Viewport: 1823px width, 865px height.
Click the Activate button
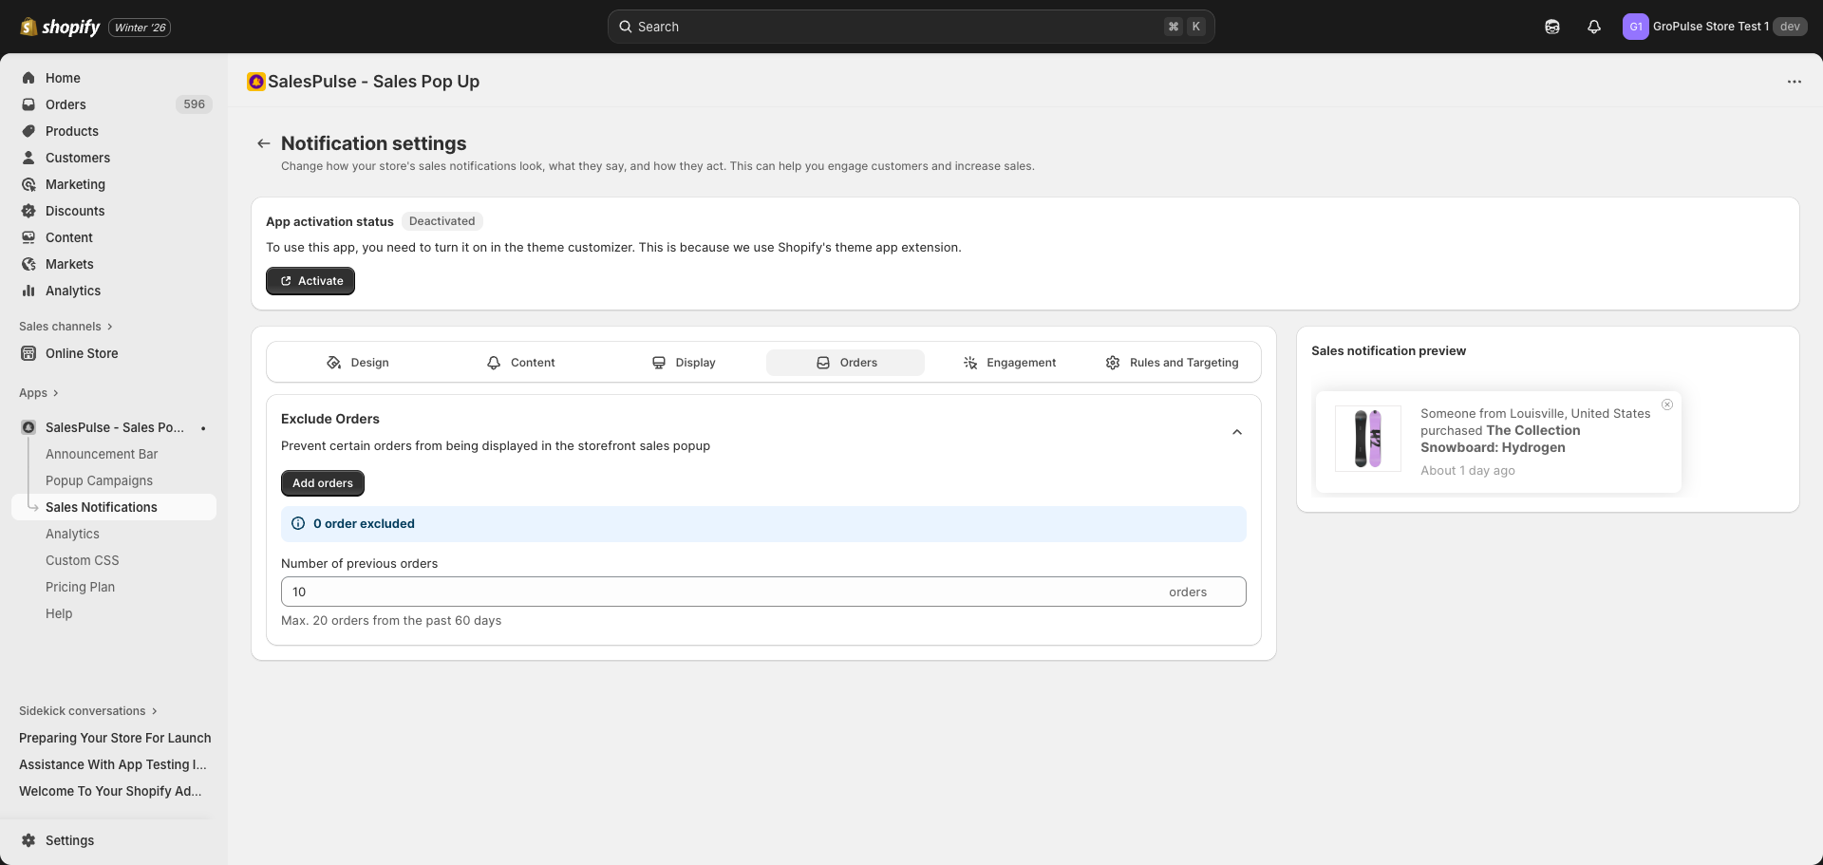(x=310, y=280)
